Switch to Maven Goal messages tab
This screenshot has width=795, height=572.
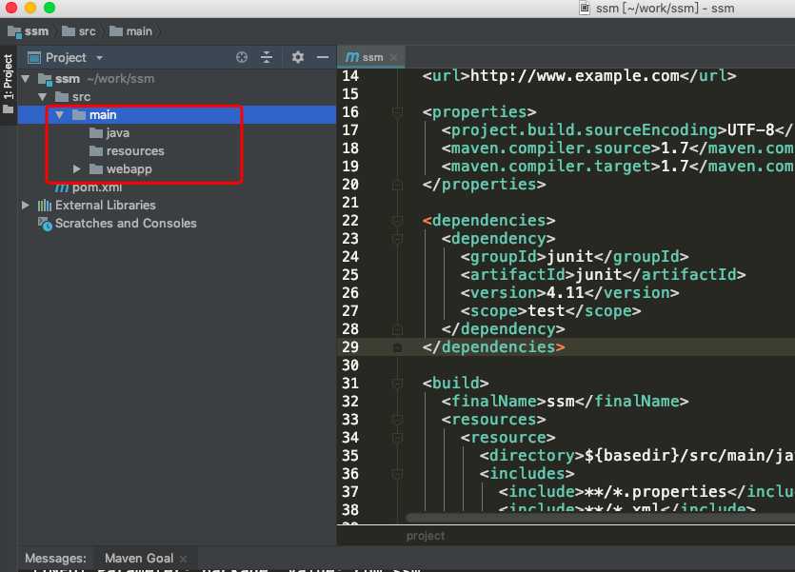(139, 559)
